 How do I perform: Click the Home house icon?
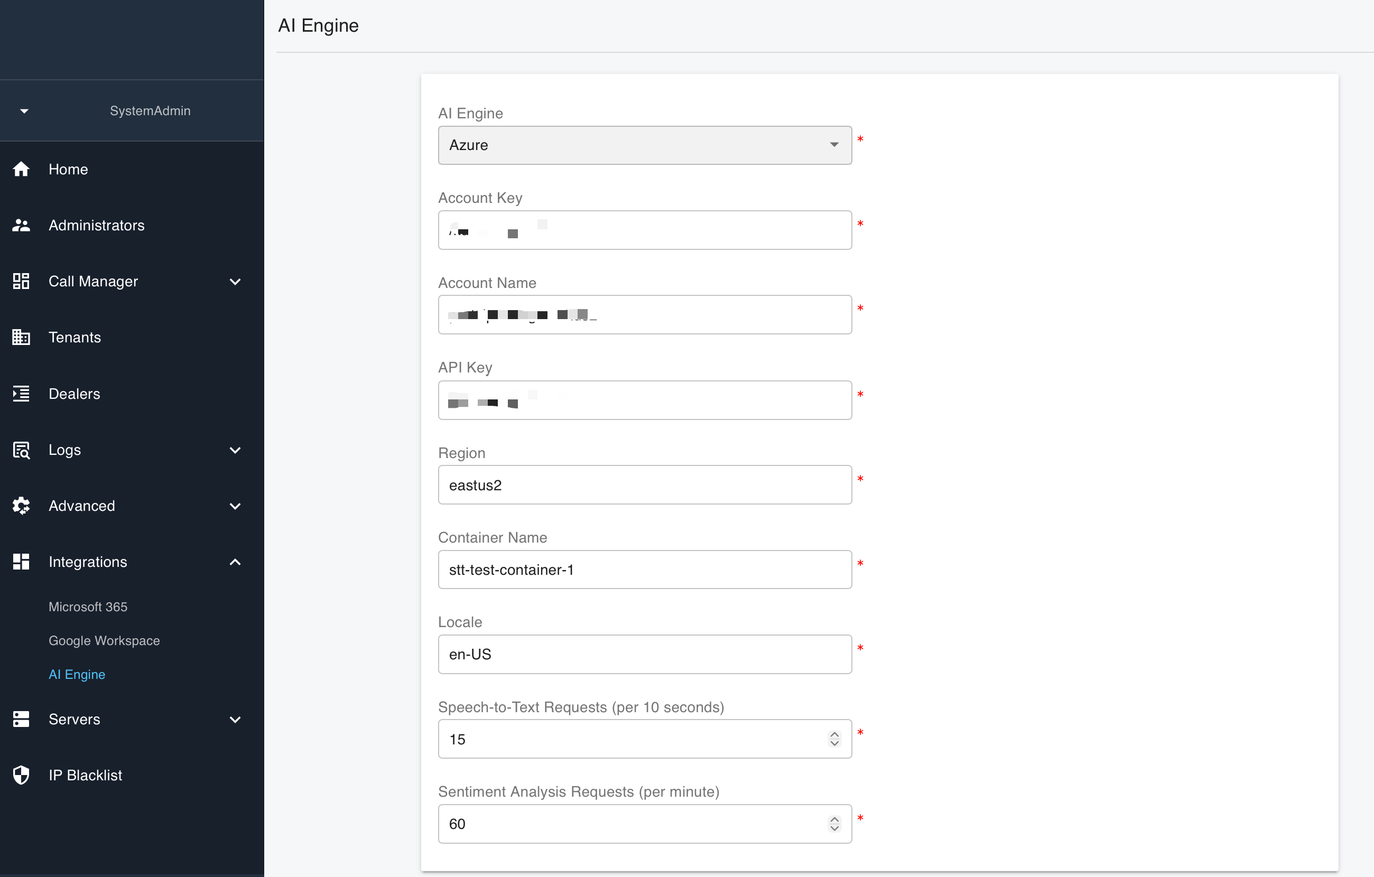(21, 170)
